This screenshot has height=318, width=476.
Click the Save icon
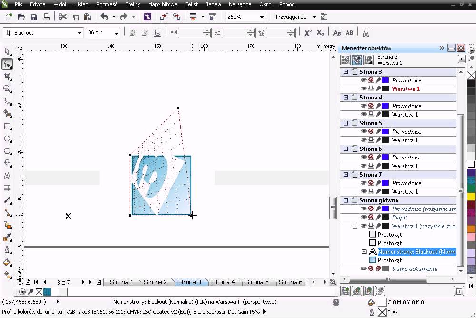34,17
